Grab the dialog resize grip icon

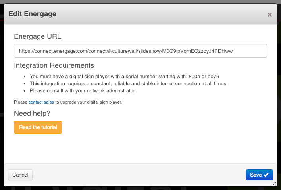click(273, 183)
